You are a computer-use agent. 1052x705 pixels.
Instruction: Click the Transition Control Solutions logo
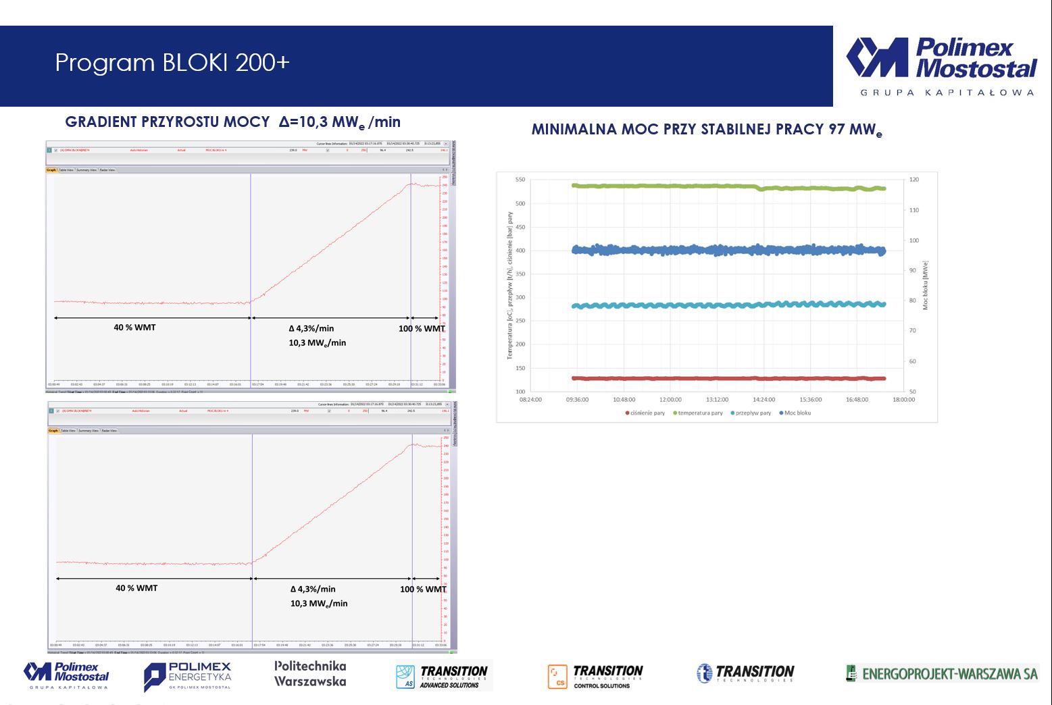(x=595, y=676)
